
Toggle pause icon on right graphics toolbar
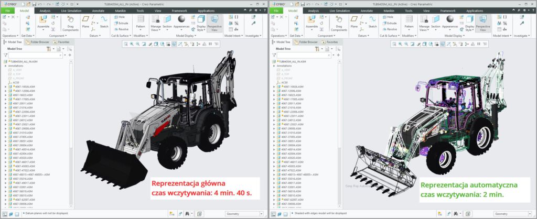click(x=478, y=44)
